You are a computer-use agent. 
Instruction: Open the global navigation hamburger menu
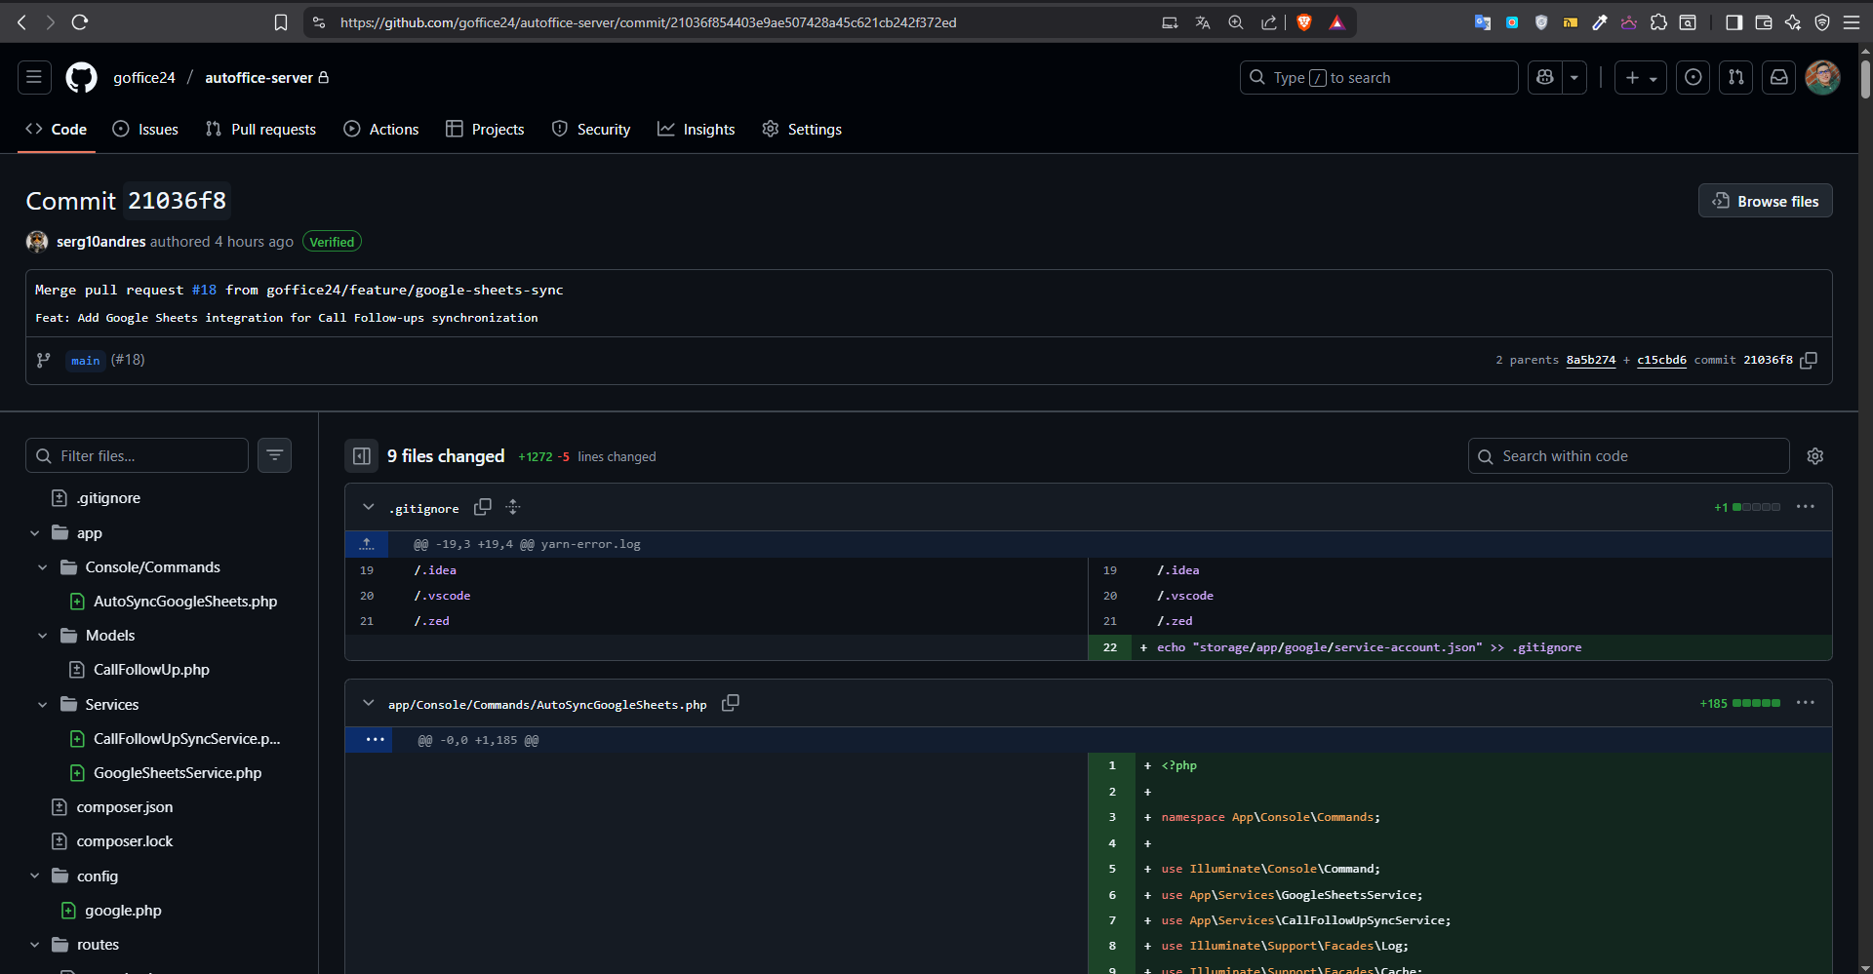(x=34, y=78)
